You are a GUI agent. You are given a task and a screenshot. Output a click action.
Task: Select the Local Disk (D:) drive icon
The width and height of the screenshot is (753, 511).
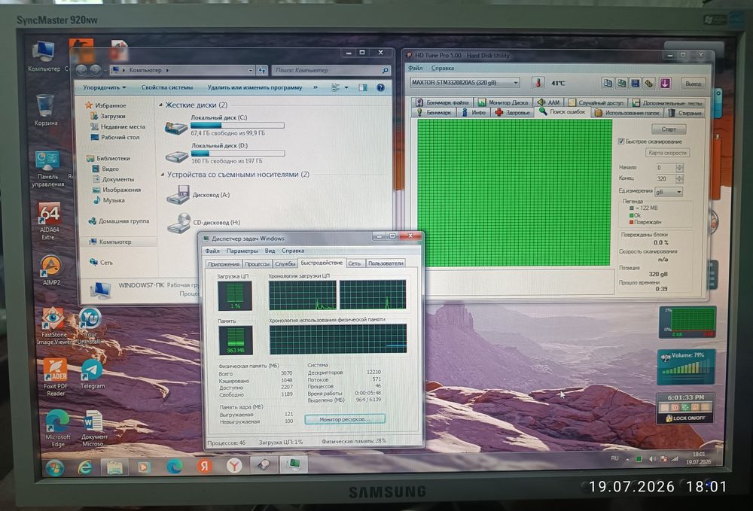click(177, 156)
